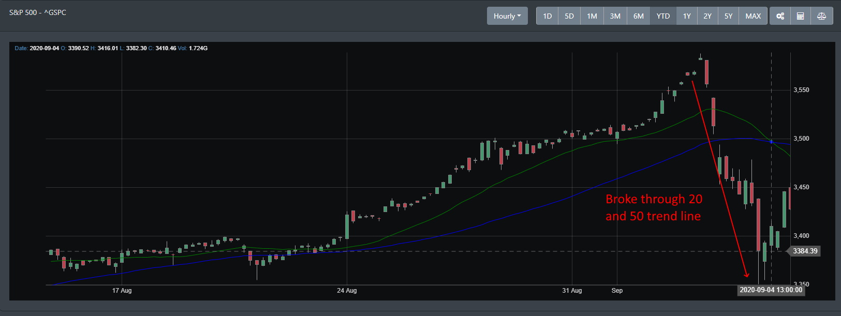
Task: Choose the YTD time range
Action: coord(663,16)
